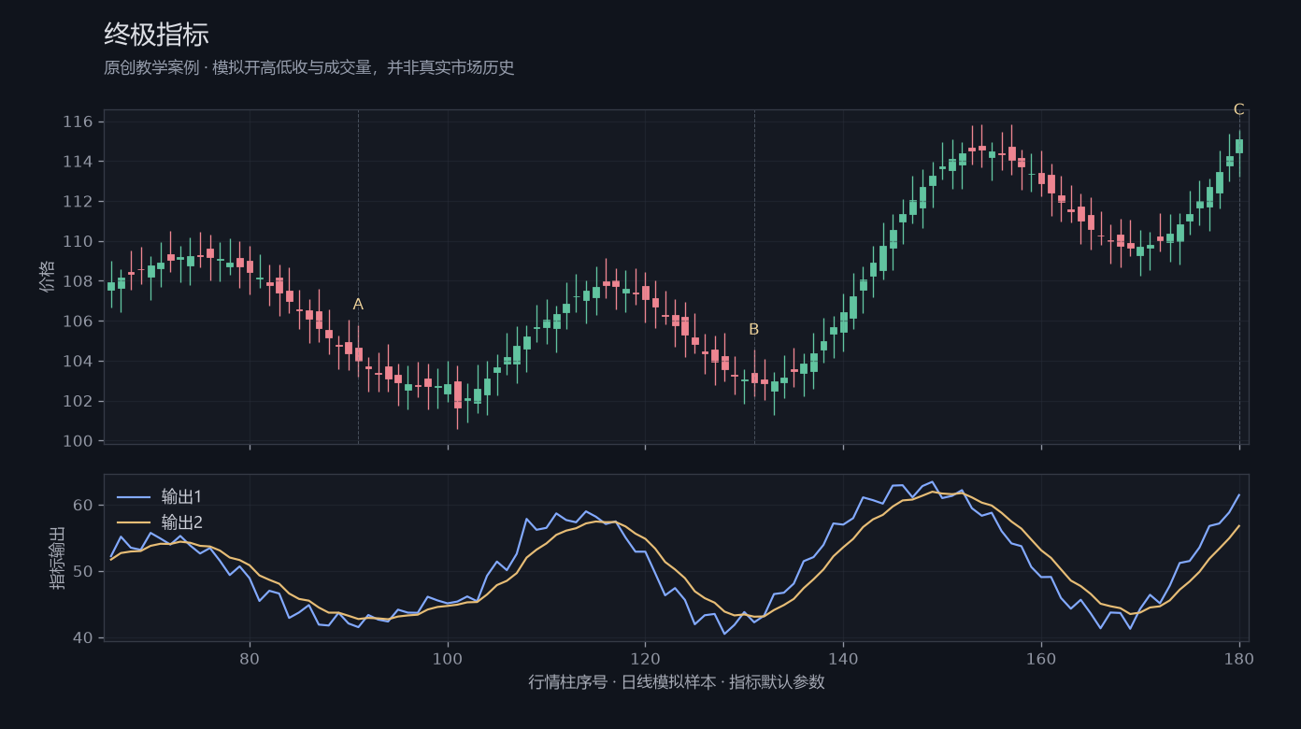Click price axis value 116
This screenshot has height=729, width=1301.
(78, 122)
